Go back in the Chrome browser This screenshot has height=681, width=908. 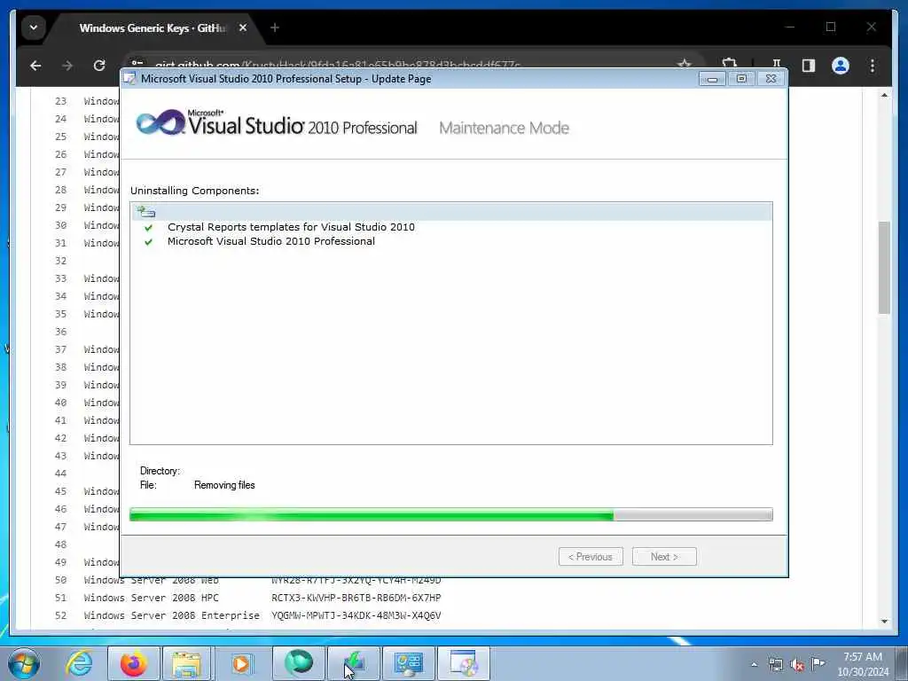(x=35, y=66)
